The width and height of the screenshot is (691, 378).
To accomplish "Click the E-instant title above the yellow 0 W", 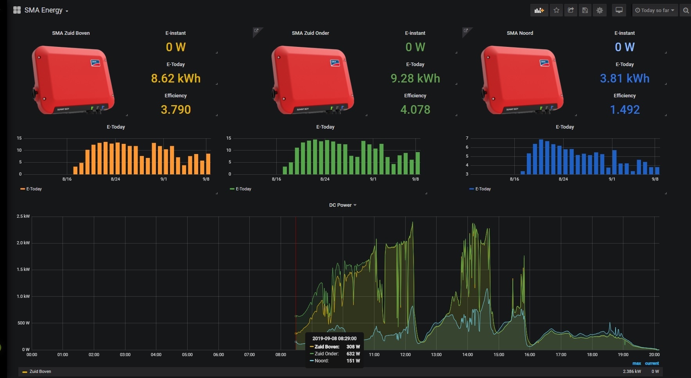I will (x=175, y=33).
